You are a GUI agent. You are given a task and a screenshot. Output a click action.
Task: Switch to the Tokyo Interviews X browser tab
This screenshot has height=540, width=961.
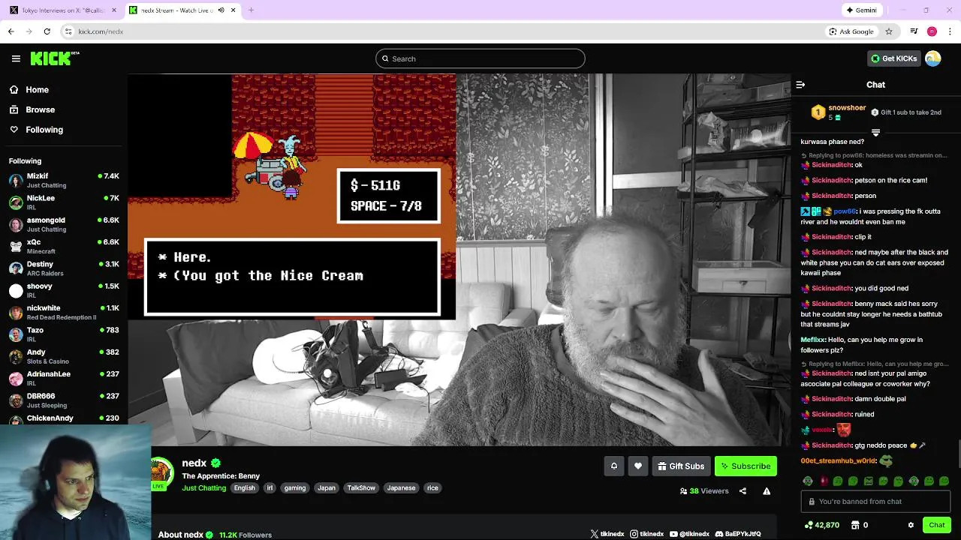pos(63,10)
